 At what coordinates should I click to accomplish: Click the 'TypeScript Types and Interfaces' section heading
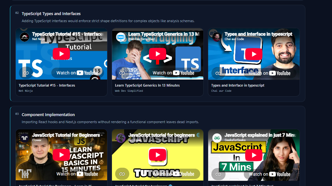51,13
